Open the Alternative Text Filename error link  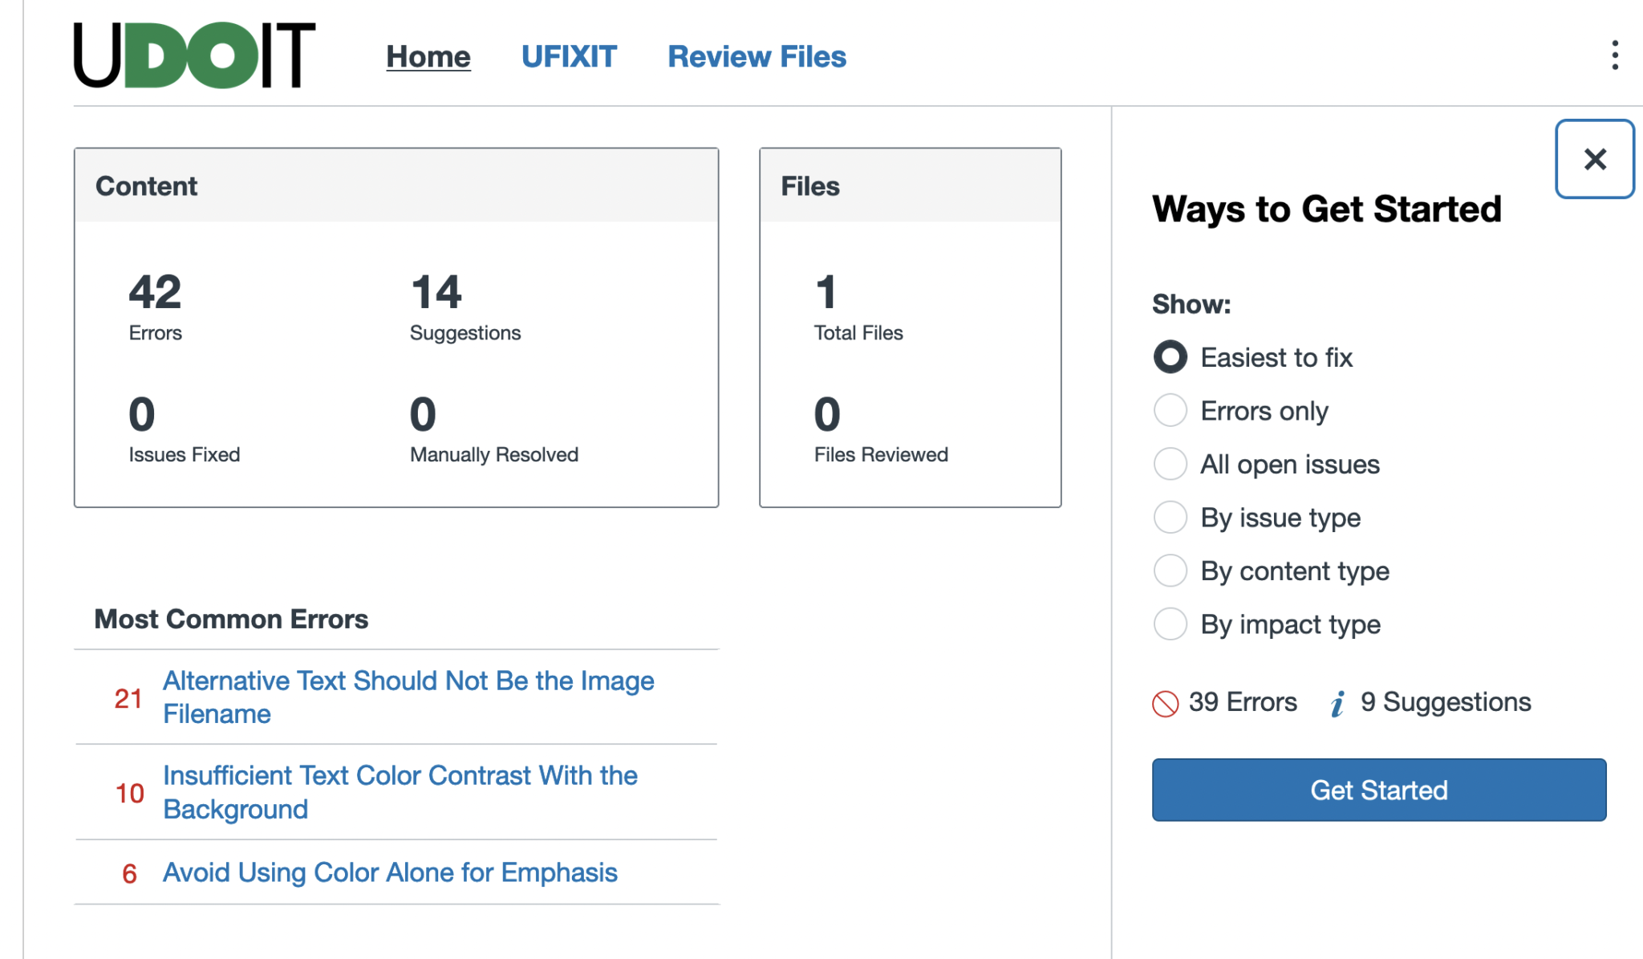point(408,697)
